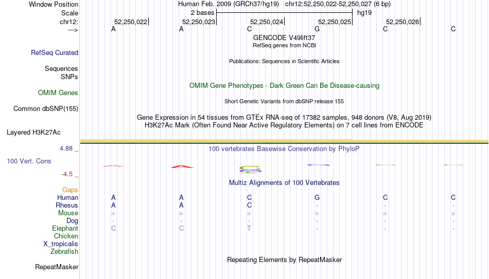Click the position label 52,250,026
The height and width of the screenshot is (279, 489).
[403, 22]
